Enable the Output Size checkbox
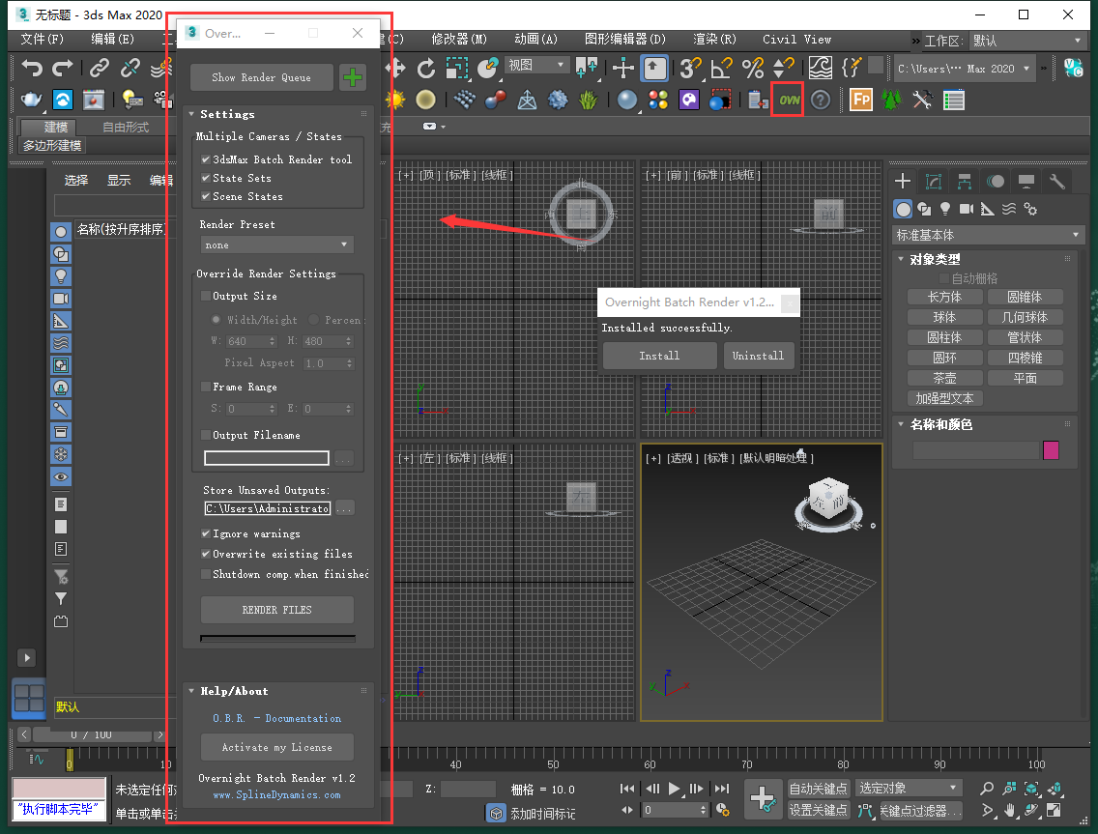 206,298
